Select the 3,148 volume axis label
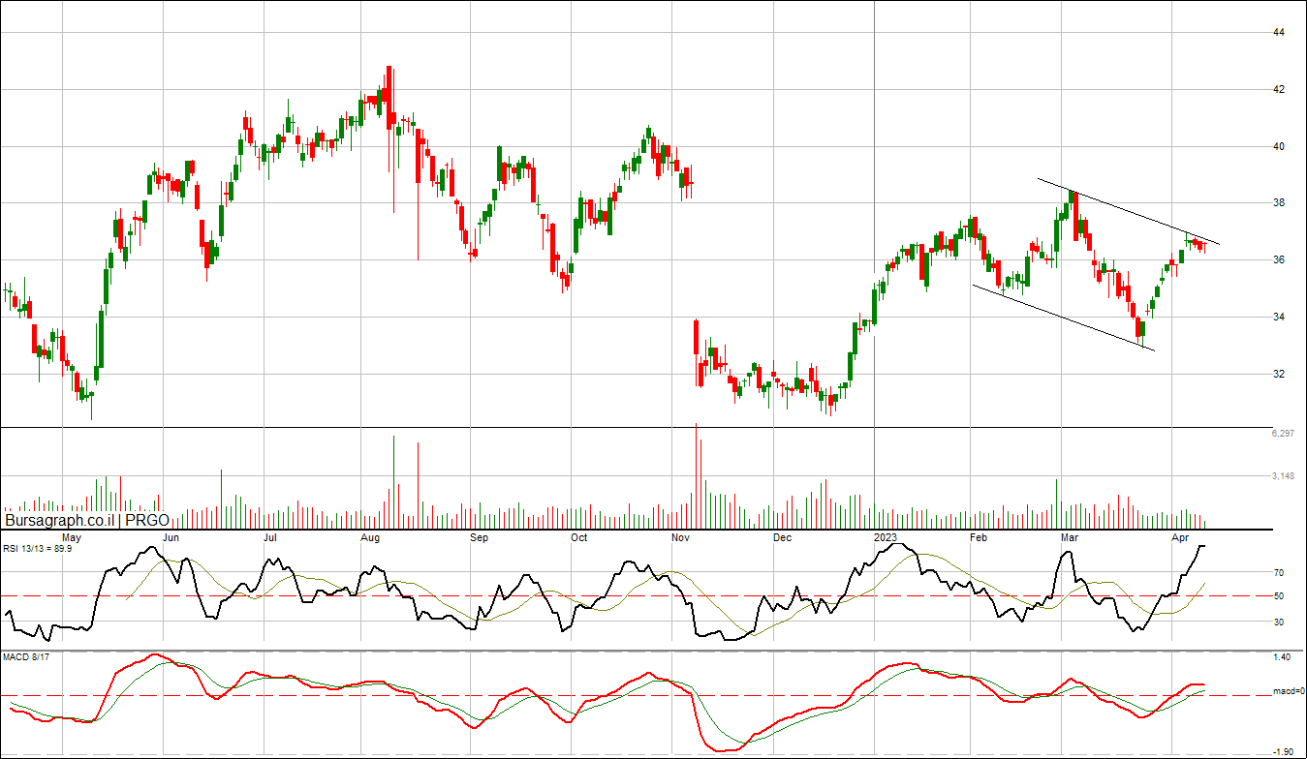The width and height of the screenshot is (1307, 759). (x=1283, y=476)
